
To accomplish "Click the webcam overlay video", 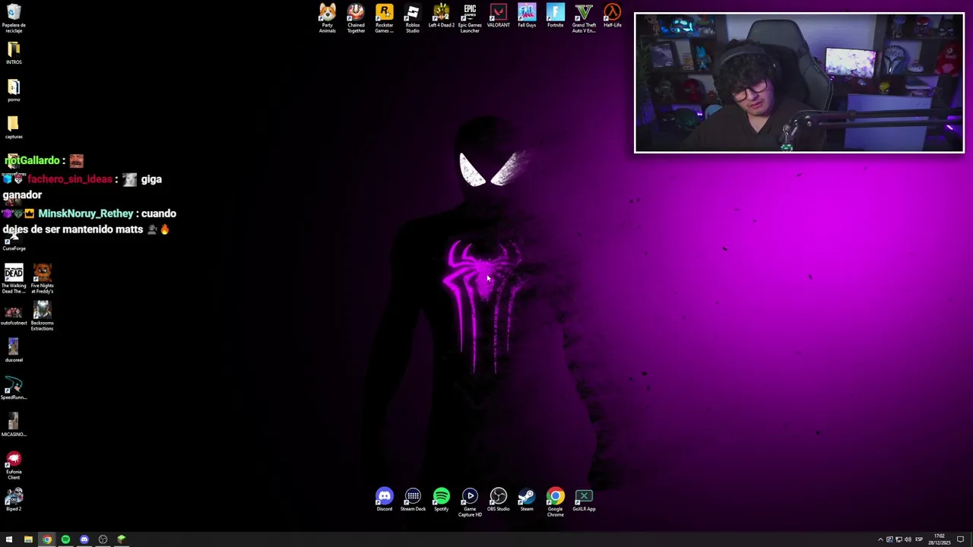I will pyautogui.click(x=799, y=83).
